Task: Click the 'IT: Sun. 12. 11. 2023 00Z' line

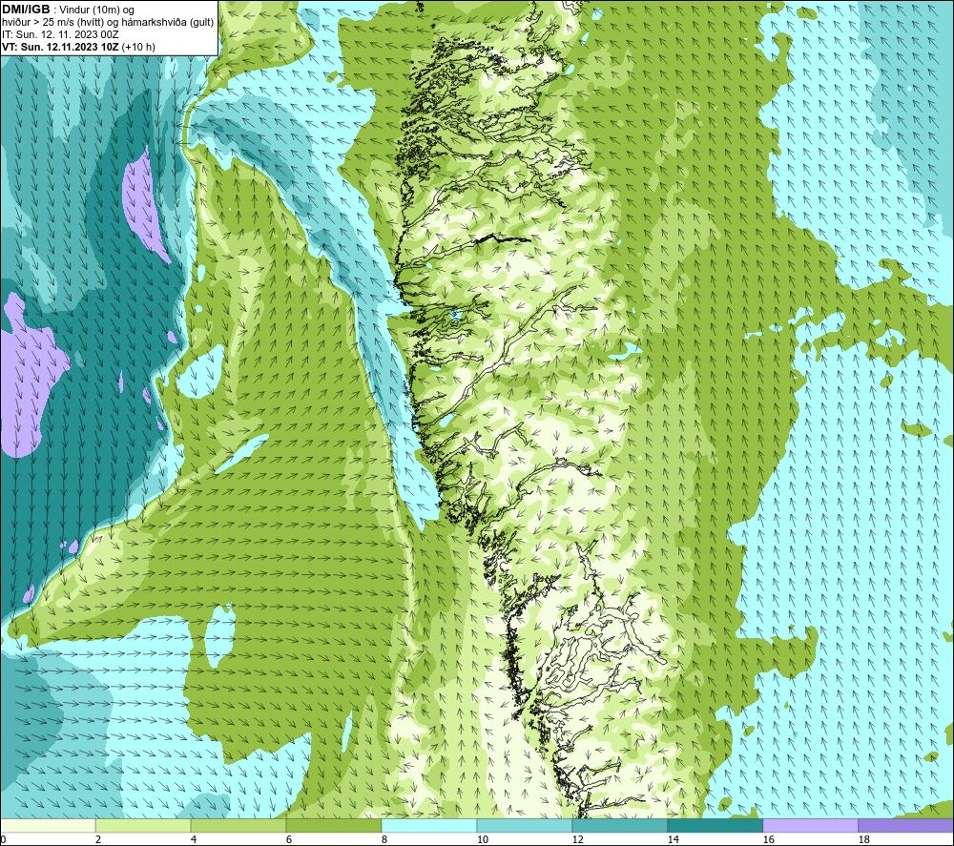Action: point(60,34)
